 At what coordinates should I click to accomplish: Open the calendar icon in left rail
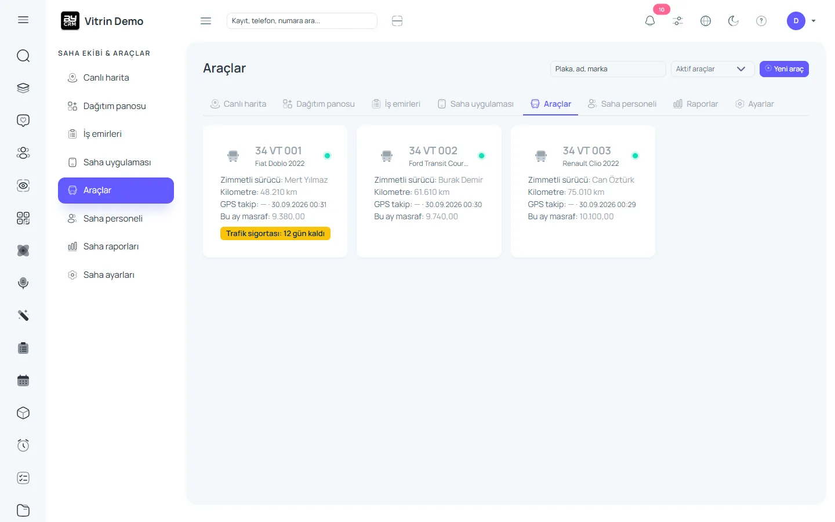23,380
